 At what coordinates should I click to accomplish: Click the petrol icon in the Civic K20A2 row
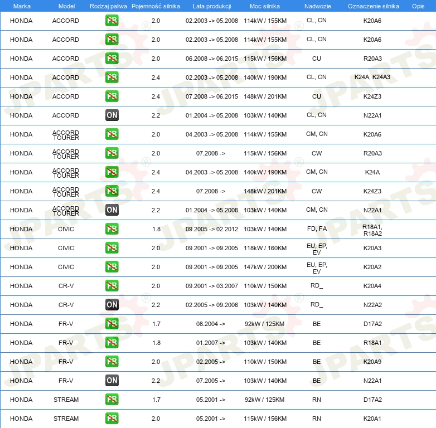tap(112, 267)
